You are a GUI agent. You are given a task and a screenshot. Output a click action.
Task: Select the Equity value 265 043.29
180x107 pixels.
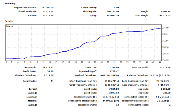[113, 16]
